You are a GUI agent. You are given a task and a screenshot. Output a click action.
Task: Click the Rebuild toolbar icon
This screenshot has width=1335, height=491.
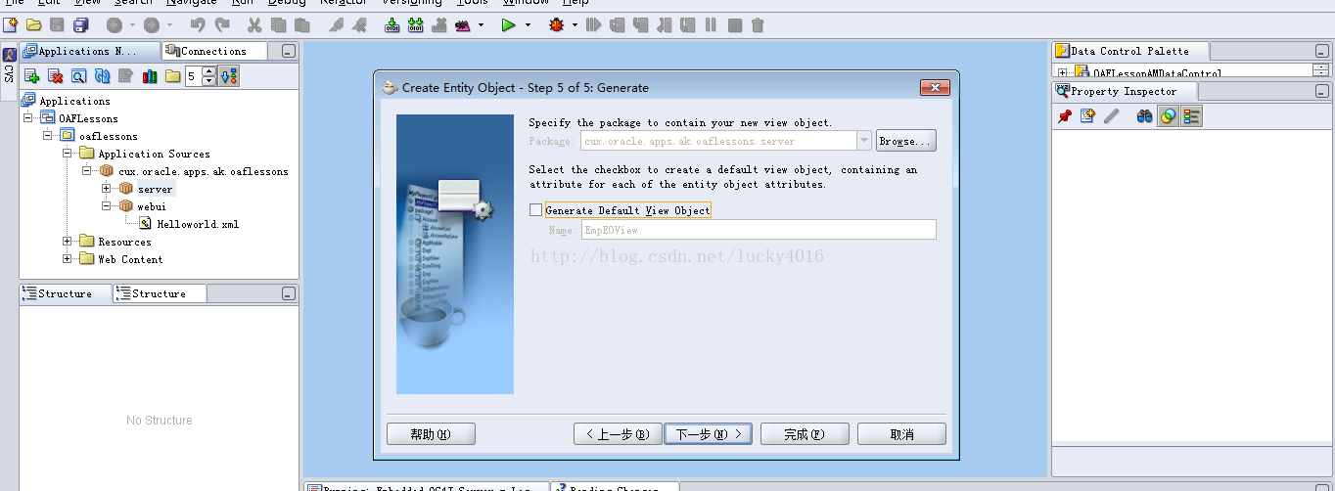click(416, 24)
